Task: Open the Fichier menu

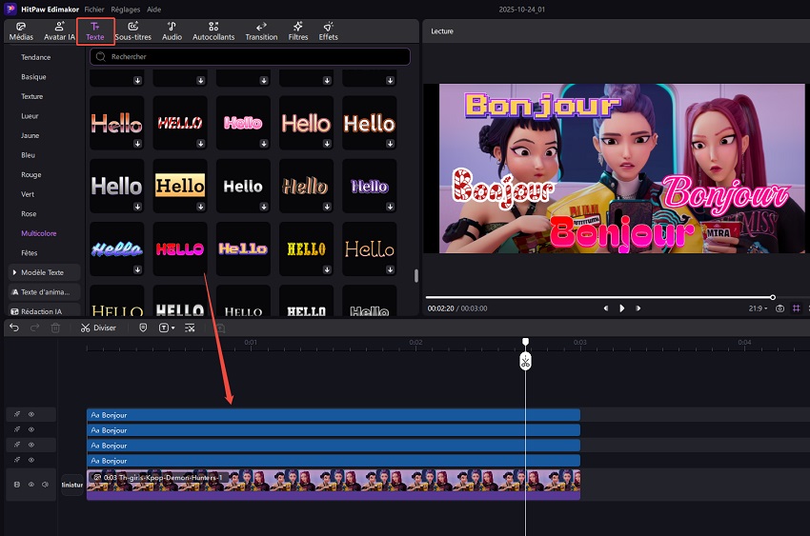Action: 94,9
